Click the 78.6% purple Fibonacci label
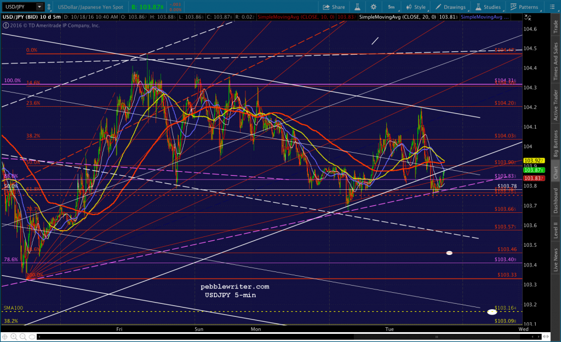 pyautogui.click(x=11, y=259)
